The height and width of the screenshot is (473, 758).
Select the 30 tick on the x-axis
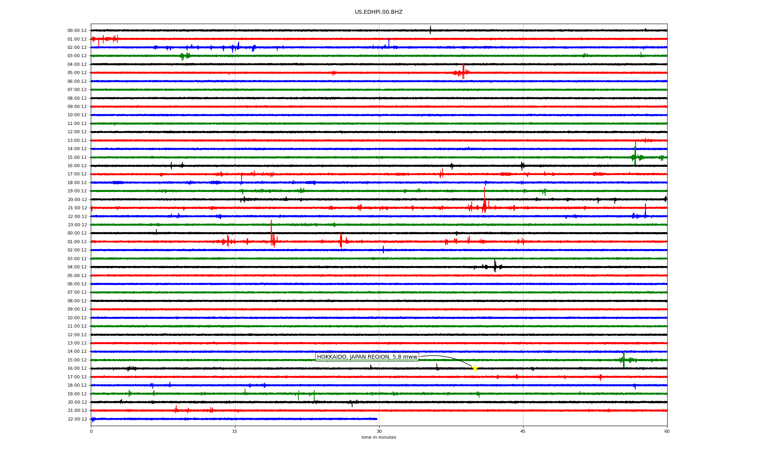click(379, 431)
